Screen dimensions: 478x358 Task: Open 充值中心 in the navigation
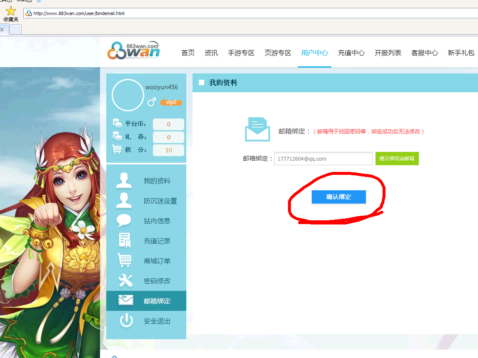(351, 53)
